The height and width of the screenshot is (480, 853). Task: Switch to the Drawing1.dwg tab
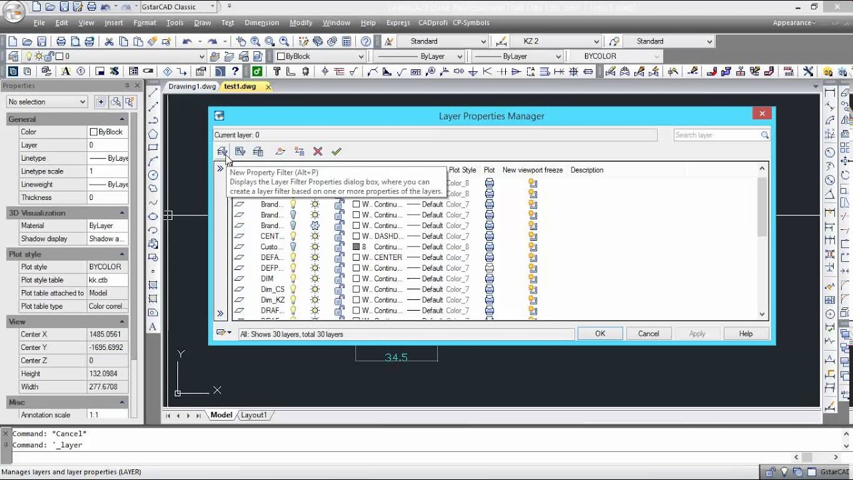(192, 87)
